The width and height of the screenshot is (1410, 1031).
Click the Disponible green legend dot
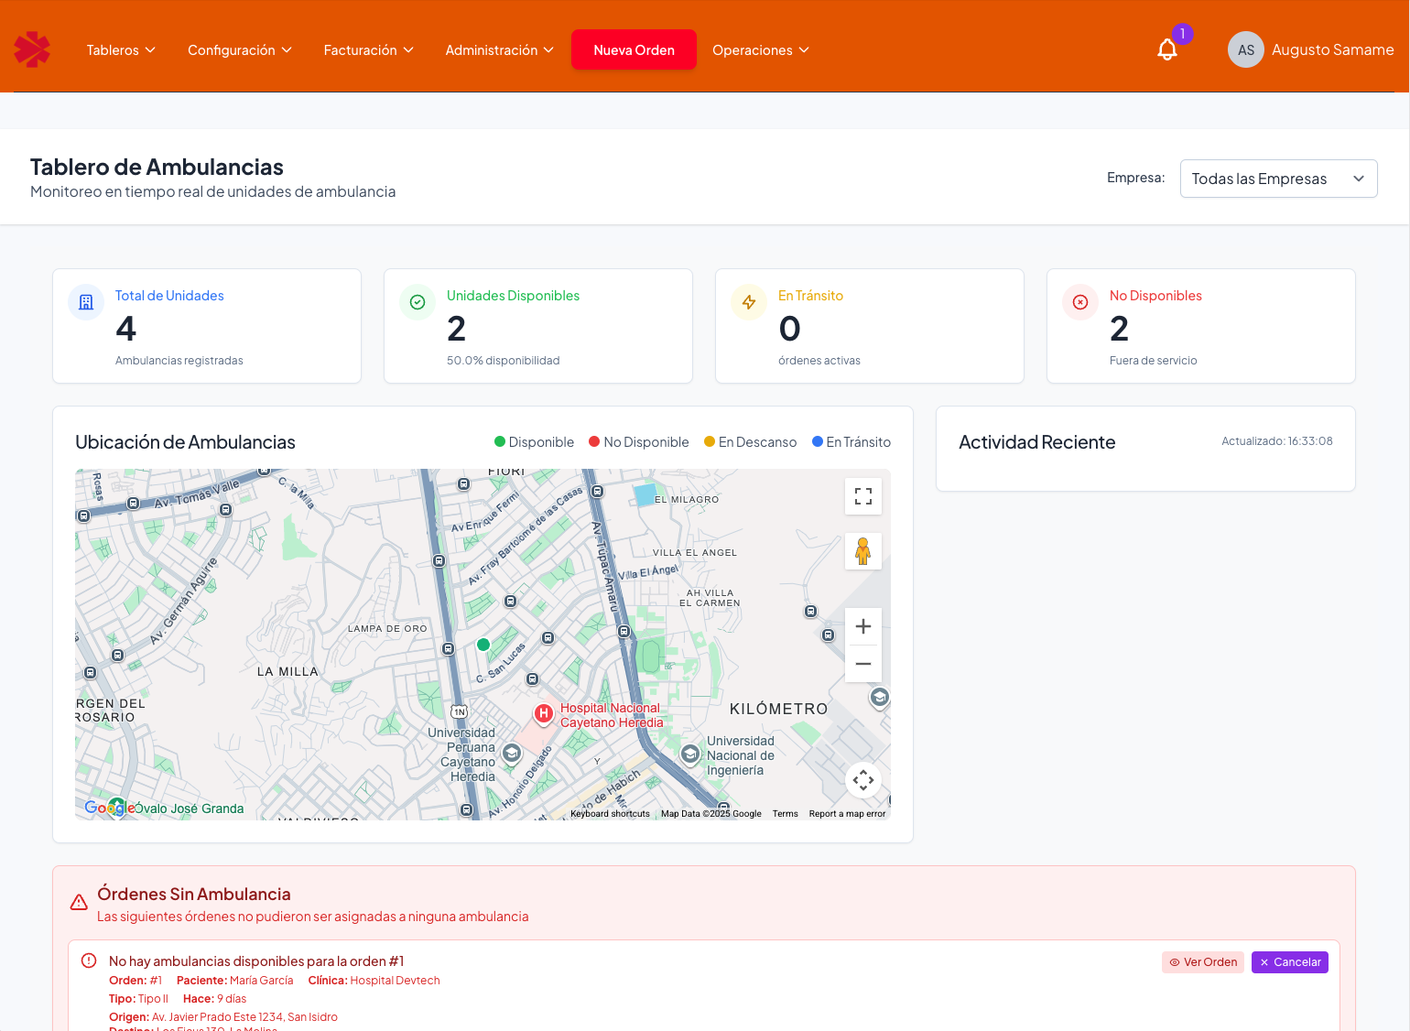[x=500, y=441]
